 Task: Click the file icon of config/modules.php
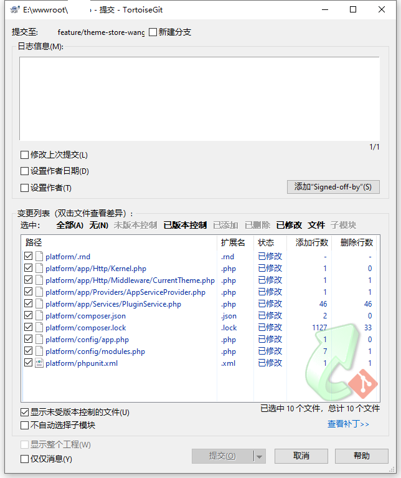[x=39, y=351]
